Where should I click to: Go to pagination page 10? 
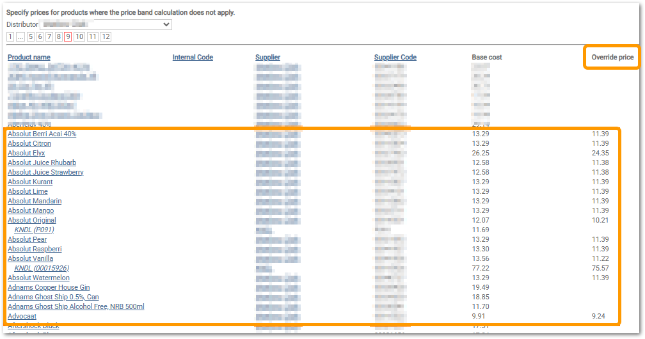pos(79,37)
